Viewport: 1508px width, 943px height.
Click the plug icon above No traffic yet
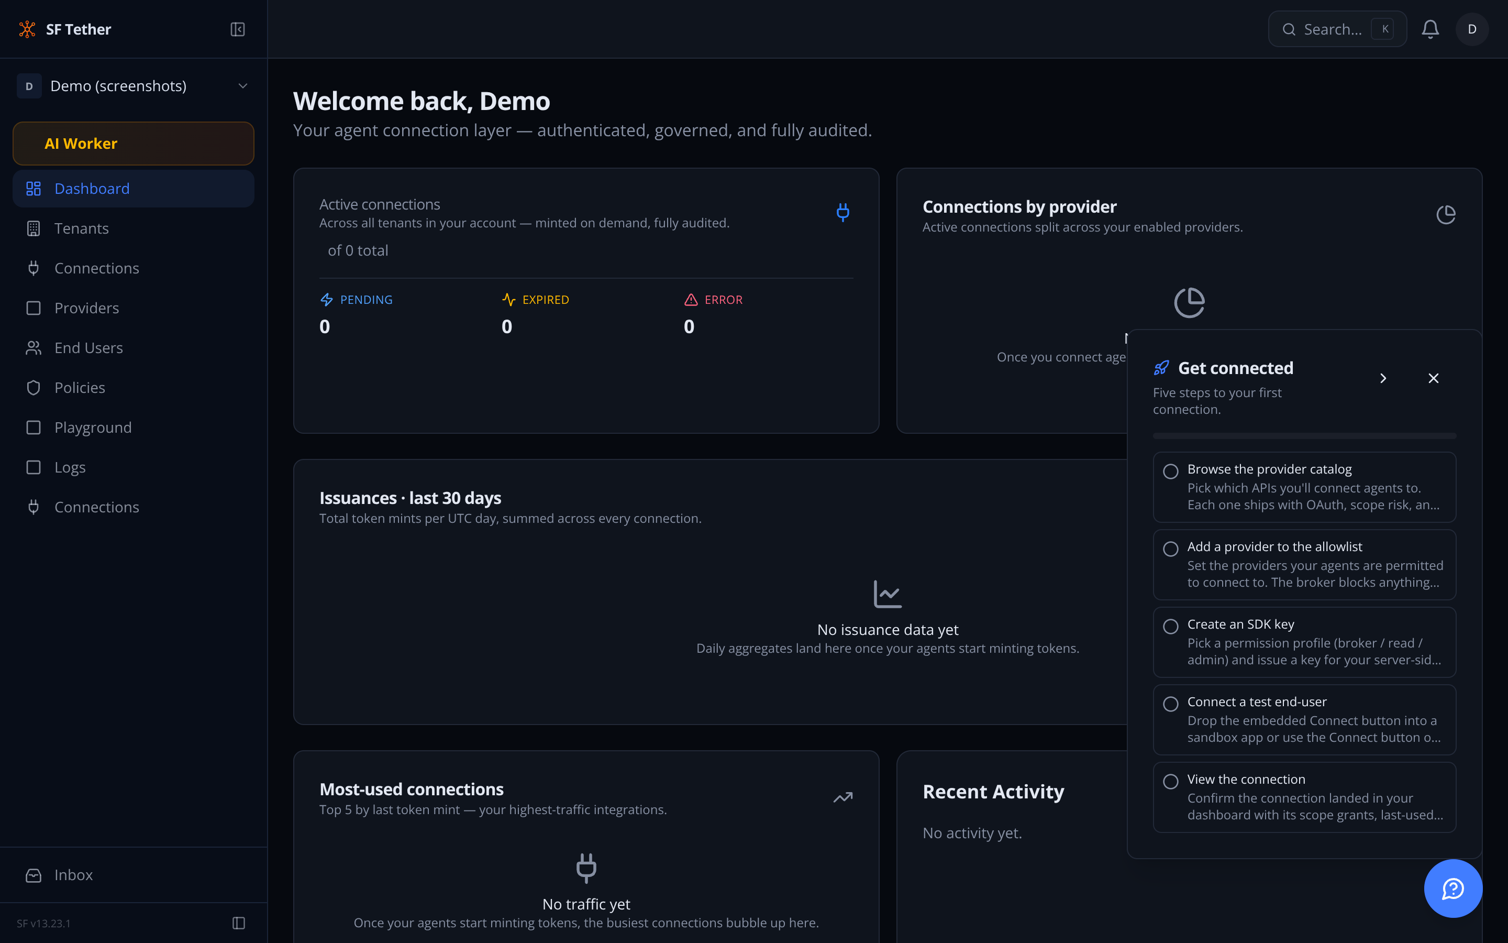tap(586, 868)
